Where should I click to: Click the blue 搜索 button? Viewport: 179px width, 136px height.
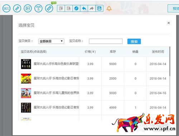coord(134,41)
